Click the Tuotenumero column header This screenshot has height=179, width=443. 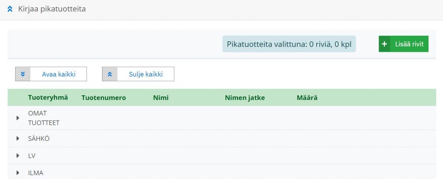click(x=103, y=97)
